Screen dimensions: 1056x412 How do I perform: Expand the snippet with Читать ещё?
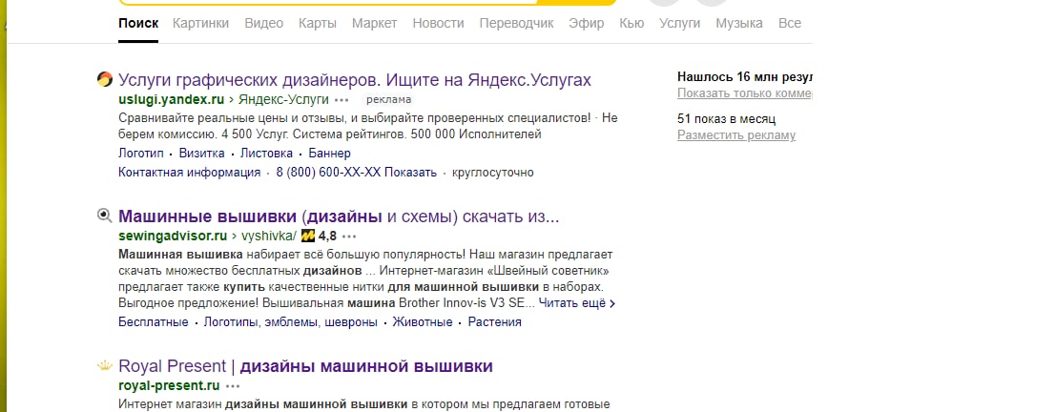[x=576, y=303]
